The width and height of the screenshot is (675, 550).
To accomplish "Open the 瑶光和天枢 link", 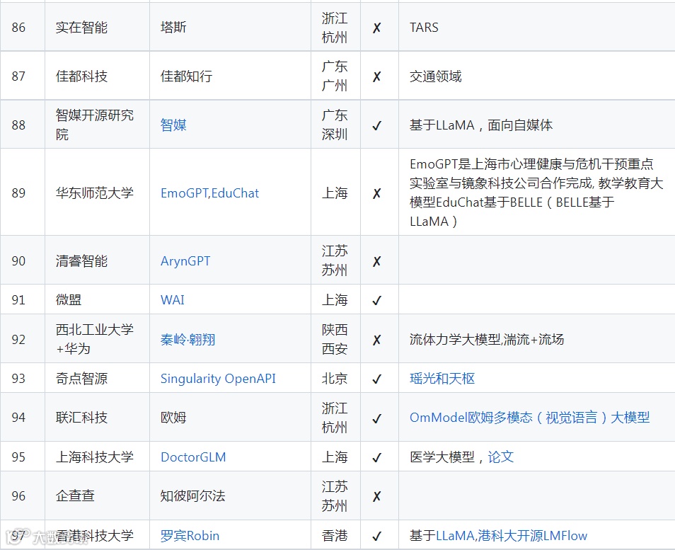I will (442, 378).
